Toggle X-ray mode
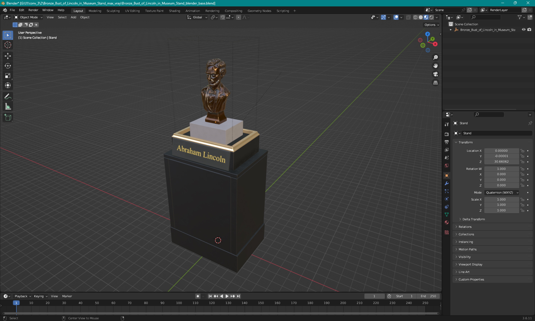Screen dimensions: 535x321 [408, 17]
